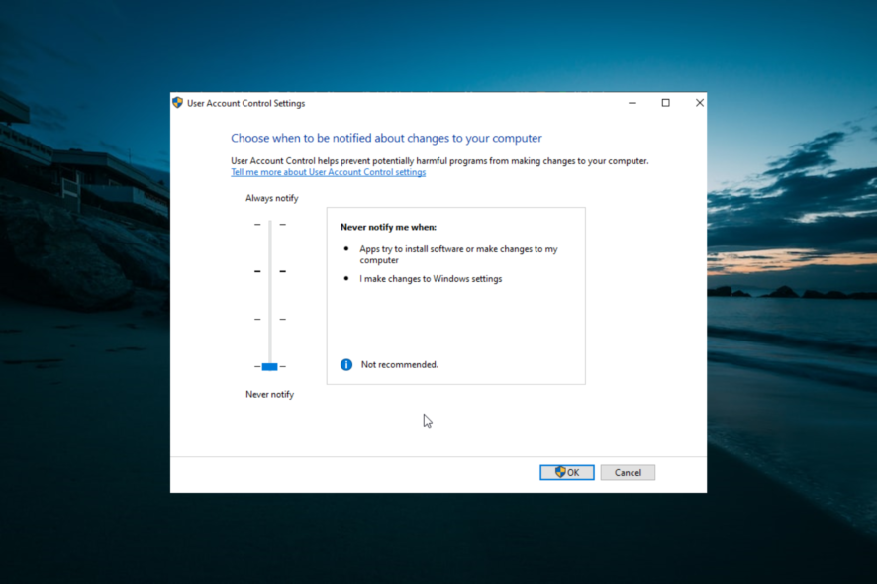The image size is (877, 584).
Task: Click 'Not recommended.' text
Action: pos(399,364)
